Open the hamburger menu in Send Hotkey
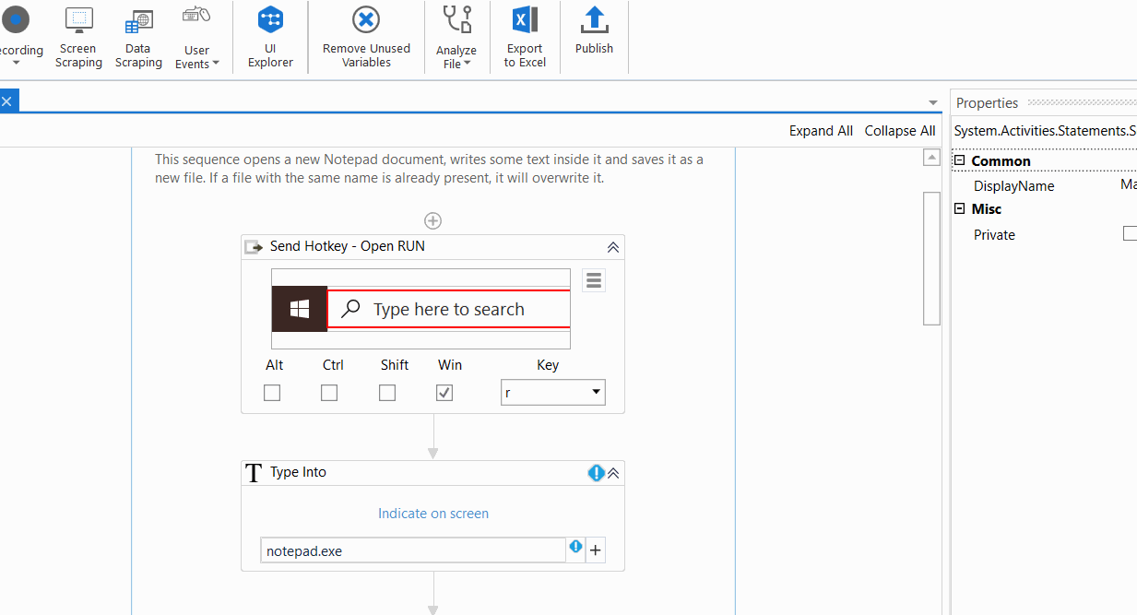The height and width of the screenshot is (615, 1137). 594,280
